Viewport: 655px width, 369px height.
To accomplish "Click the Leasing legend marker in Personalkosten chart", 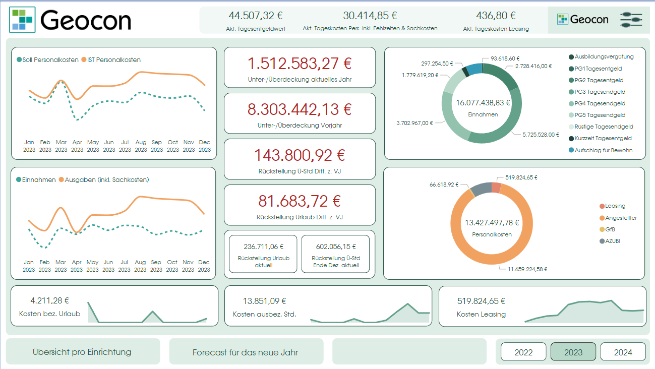I will (602, 206).
